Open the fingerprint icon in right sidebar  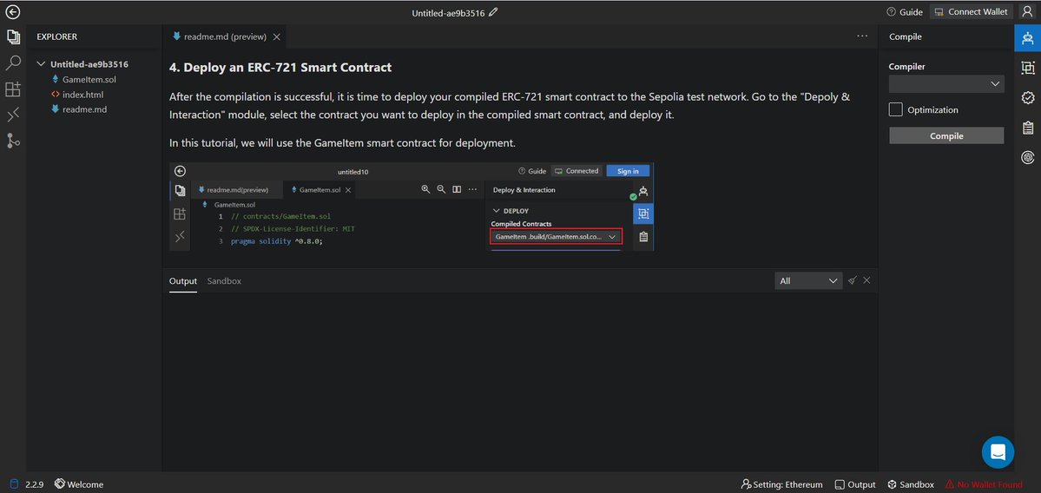pos(1028,157)
